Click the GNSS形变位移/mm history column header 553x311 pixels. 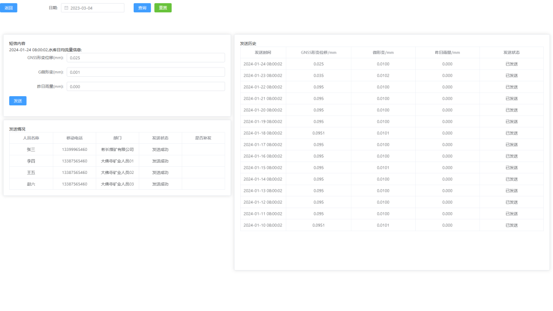pos(318,53)
